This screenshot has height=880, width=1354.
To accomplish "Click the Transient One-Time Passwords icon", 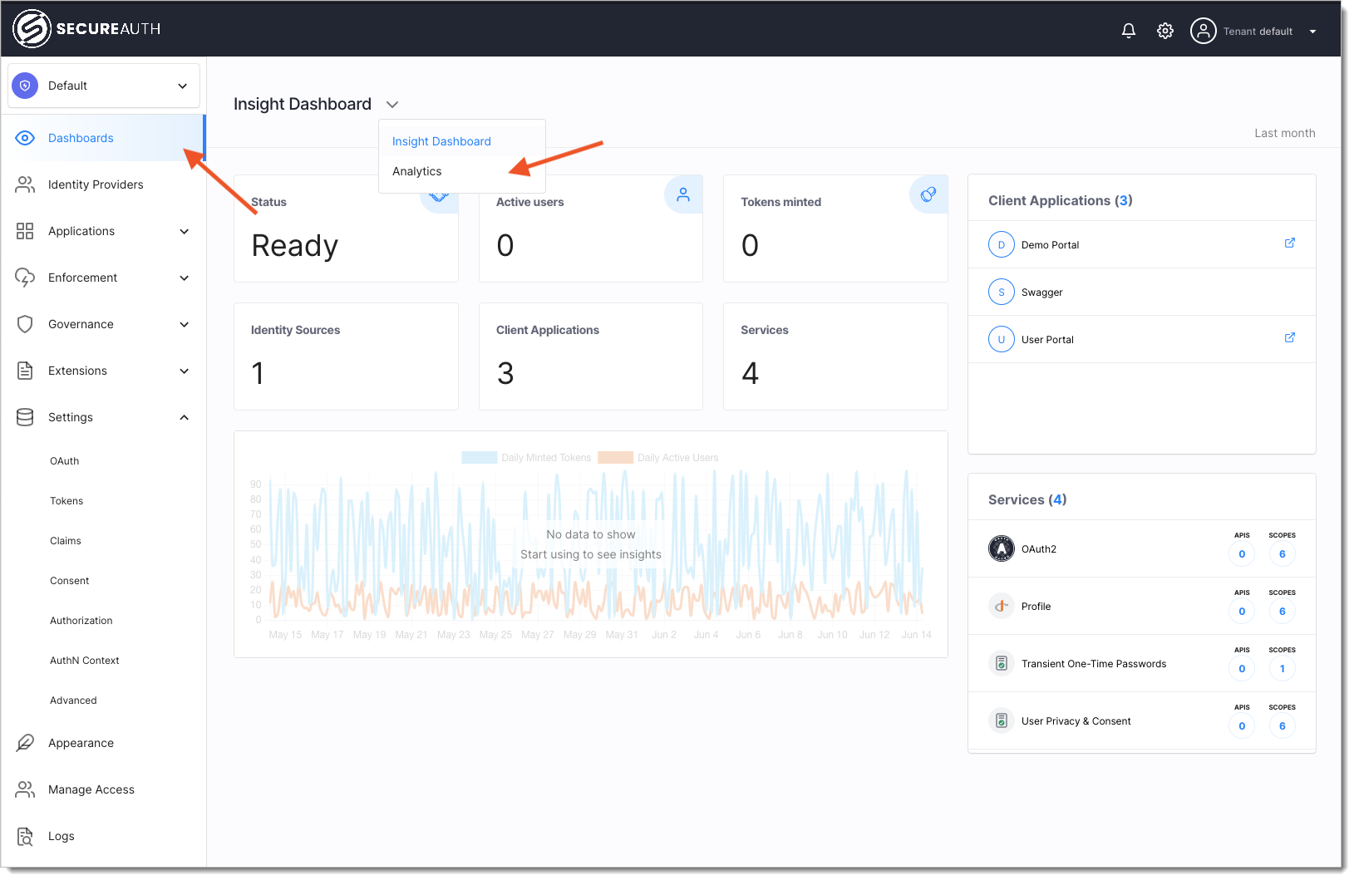I will click(x=1002, y=663).
